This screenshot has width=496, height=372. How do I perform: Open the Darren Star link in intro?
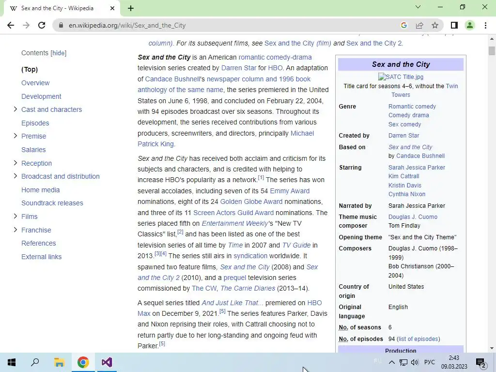point(238,68)
